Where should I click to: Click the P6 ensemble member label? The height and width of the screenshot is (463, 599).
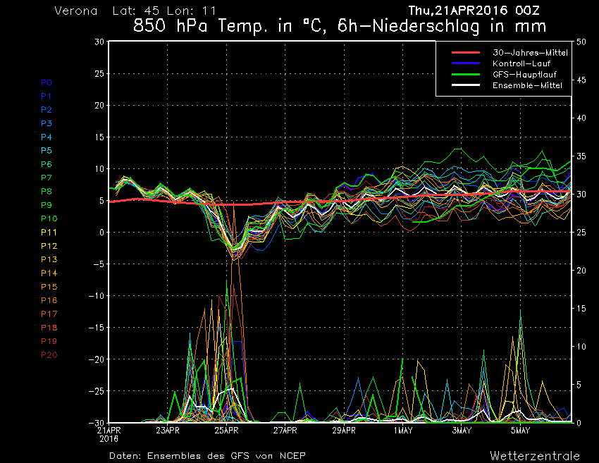(47, 164)
